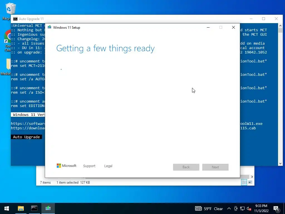Open the Support link in Windows 11 Setup
This screenshot has width=285, height=214.
pos(89,166)
